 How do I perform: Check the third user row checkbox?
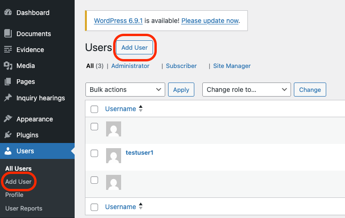tap(94, 180)
